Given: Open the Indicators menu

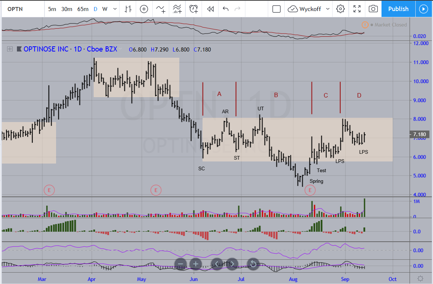Looking at the screenshot, I should (160, 9).
